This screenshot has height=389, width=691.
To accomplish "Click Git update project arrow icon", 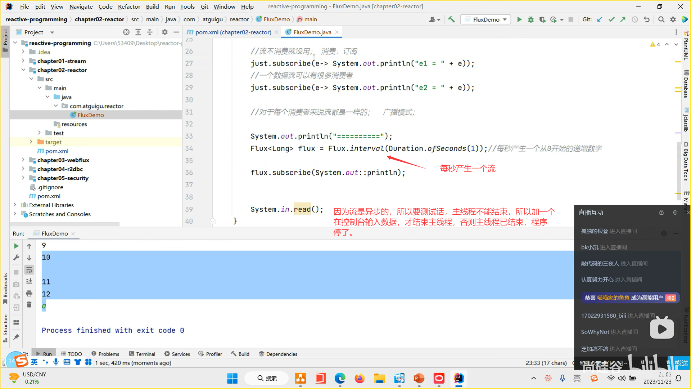I will tap(600, 19).
